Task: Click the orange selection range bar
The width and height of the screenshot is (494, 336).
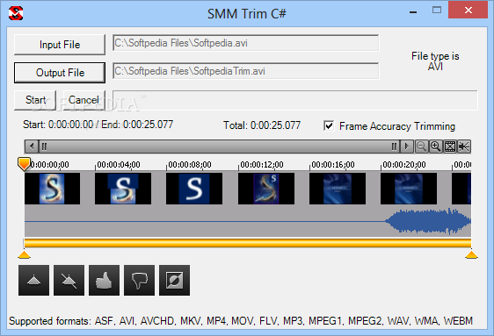Action: click(x=248, y=243)
